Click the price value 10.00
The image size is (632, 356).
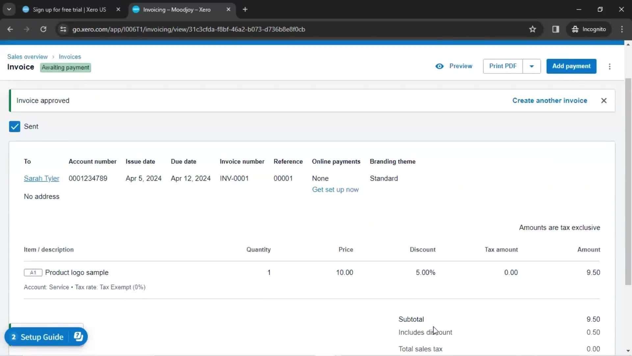tap(344, 273)
